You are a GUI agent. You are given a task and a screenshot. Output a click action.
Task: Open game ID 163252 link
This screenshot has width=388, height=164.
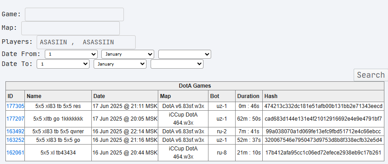pos(15,140)
